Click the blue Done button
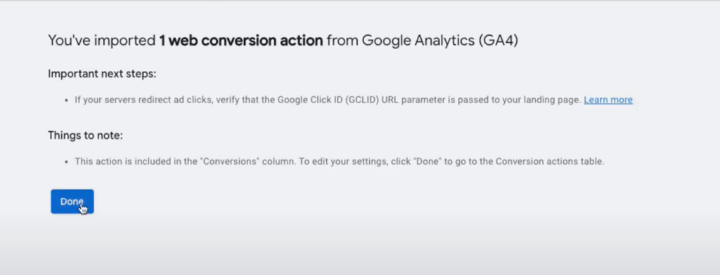This screenshot has width=720, height=275. [72, 201]
